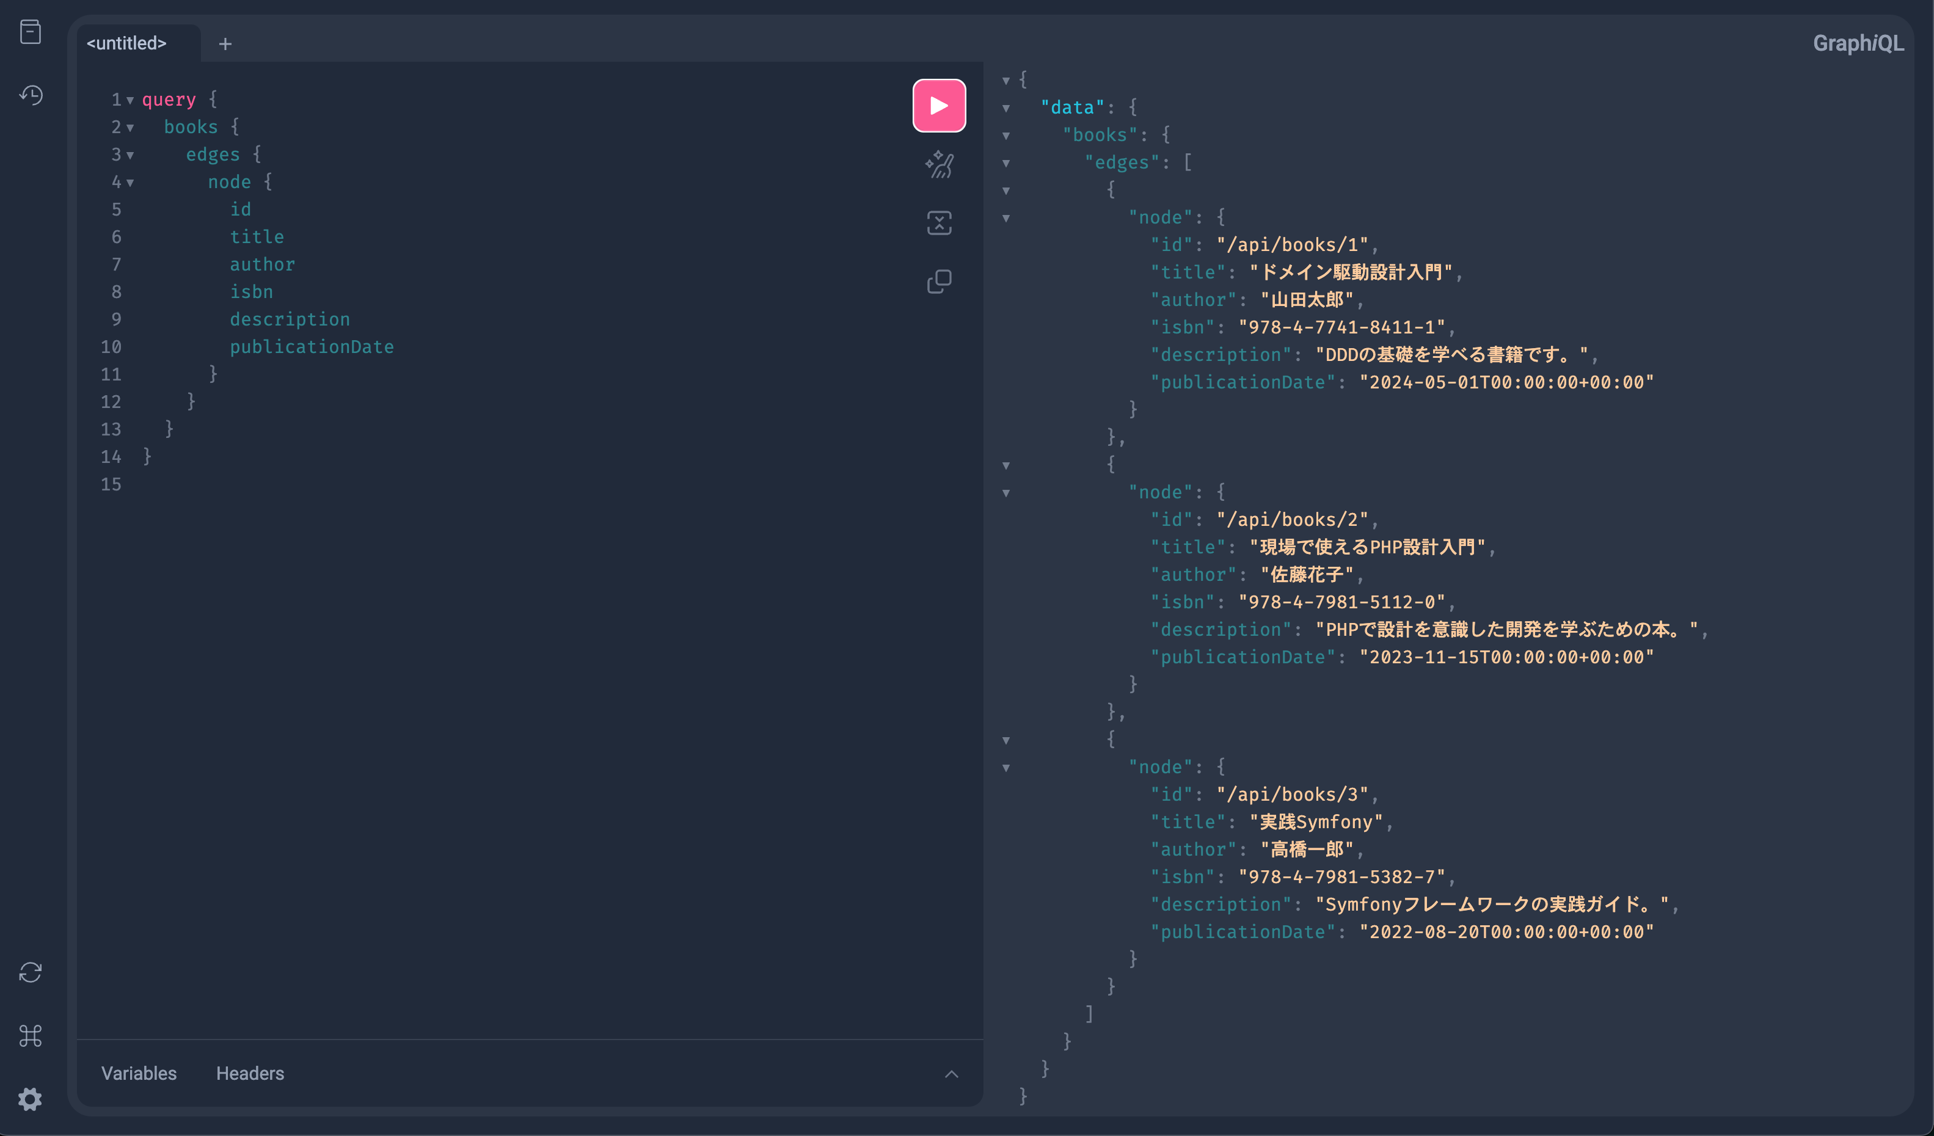
Task: Click isbn value "978-4-7741-8411-1"
Action: pyautogui.click(x=1341, y=328)
